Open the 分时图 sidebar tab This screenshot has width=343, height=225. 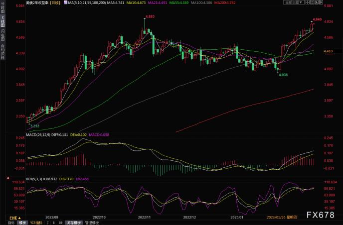coord(2,7)
